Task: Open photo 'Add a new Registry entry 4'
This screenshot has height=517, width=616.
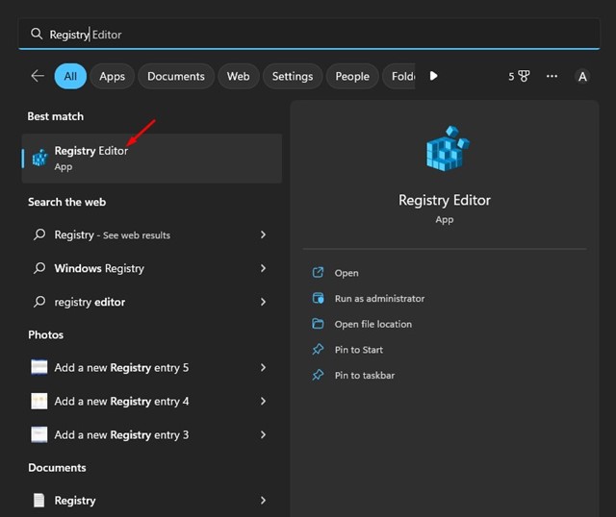Action: click(x=121, y=401)
